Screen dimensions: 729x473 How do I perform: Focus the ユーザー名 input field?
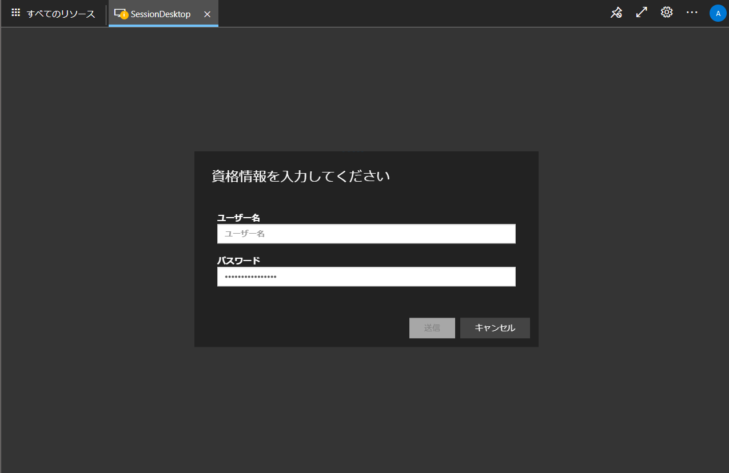(367, 234)
